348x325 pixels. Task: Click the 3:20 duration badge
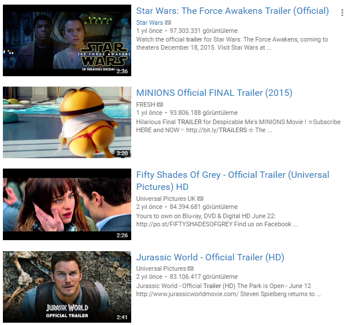[x=122, y=153]
